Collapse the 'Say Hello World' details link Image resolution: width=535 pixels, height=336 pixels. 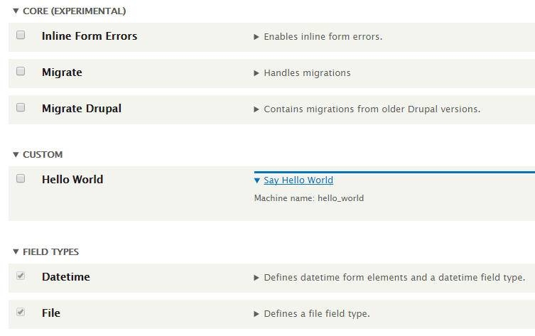point(298,180)
